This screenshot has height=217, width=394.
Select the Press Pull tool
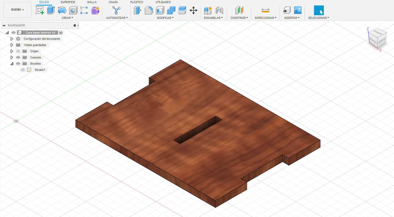(x=138, y=10)
